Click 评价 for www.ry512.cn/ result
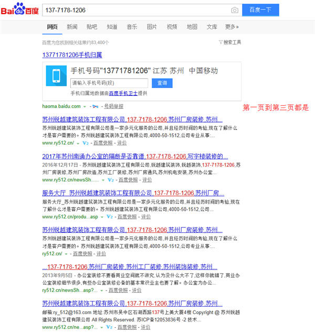 [122, 143]
